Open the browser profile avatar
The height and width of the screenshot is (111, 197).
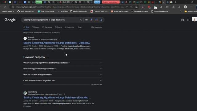click(x=185, y=7)
